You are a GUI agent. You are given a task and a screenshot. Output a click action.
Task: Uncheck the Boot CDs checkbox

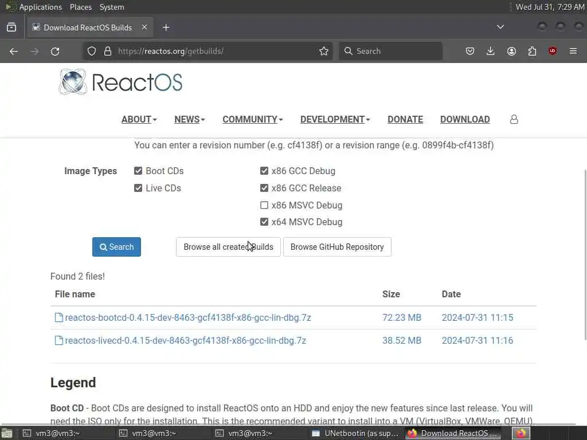(x=138, y=171)
